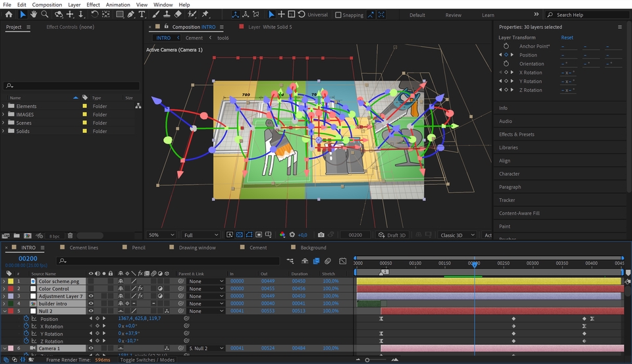Toggle mask and shape path visibility

point(249,234)
